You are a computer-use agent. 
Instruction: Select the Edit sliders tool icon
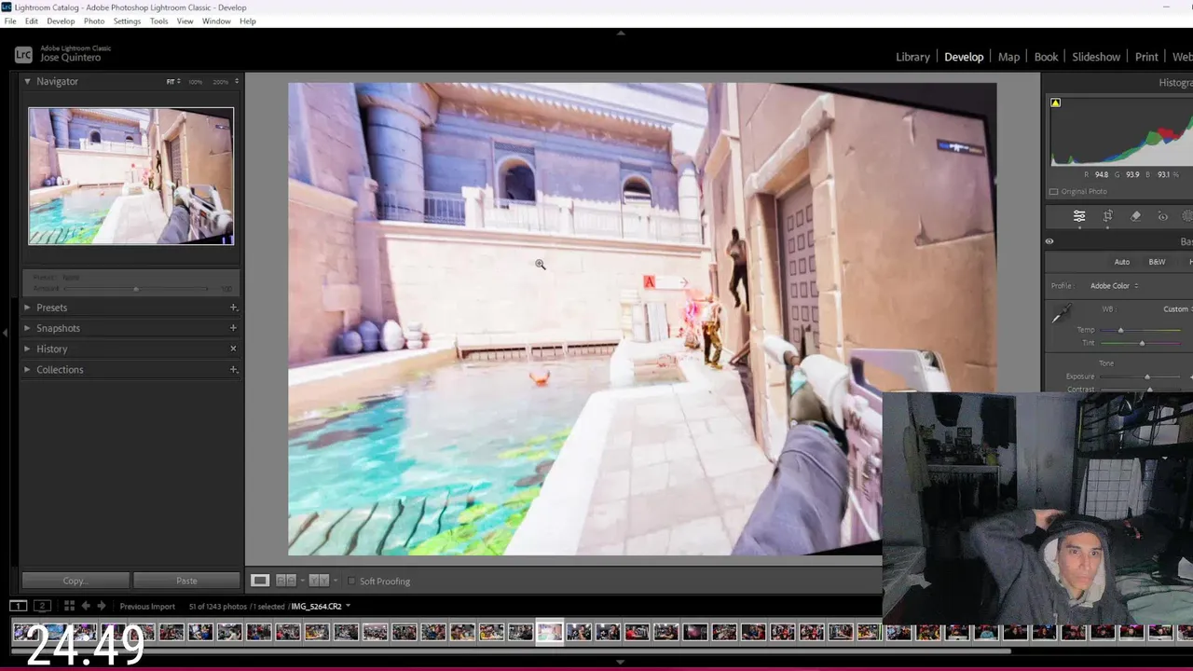[x=1079, y=216]
